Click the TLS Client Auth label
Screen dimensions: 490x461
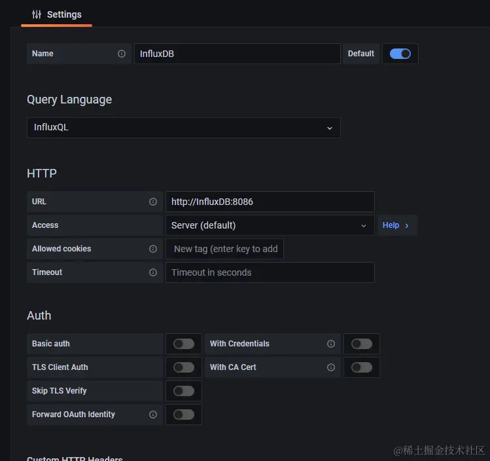tap(60, 367)
